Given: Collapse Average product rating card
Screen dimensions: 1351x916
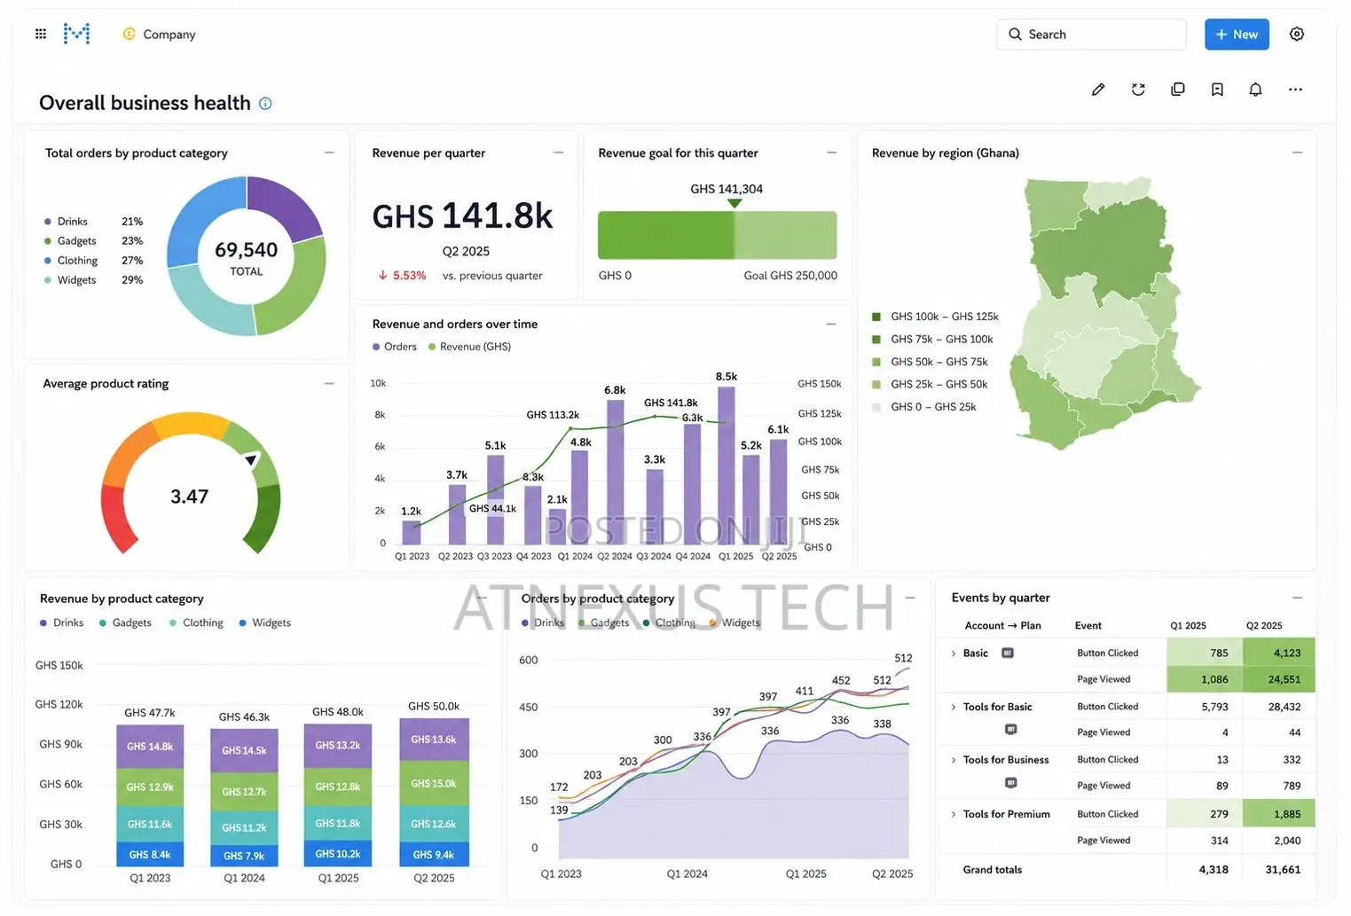Looking at the screenshot, I should tap(329, 383).
